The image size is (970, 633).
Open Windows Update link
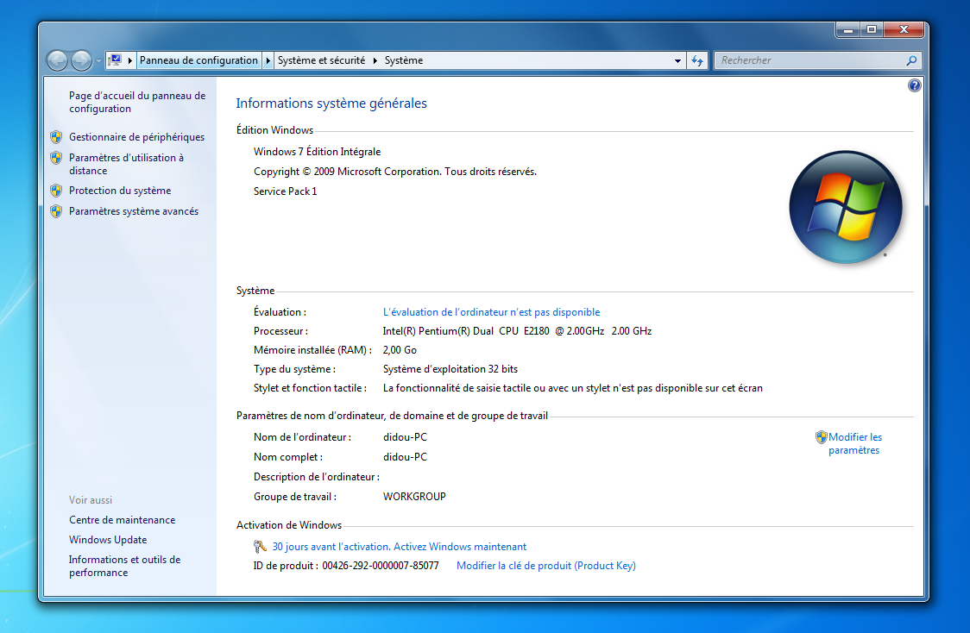(x=108, y=540)
